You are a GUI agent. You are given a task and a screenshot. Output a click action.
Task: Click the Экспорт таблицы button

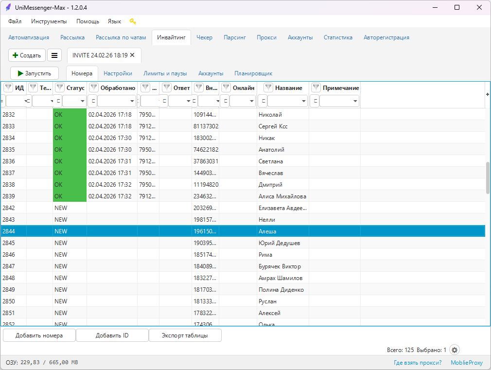[185, 335]
